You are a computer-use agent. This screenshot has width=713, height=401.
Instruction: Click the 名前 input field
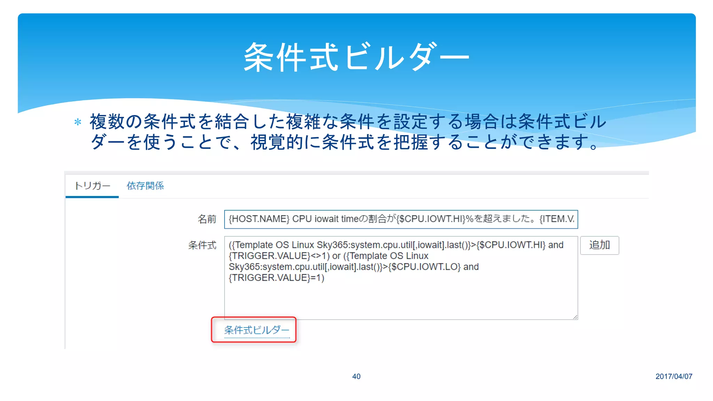click(401, 219)
